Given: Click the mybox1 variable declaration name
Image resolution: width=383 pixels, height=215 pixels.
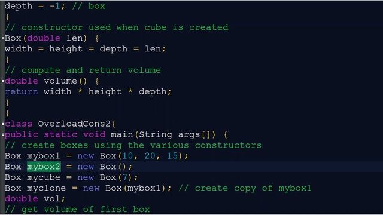Looking at the screenshot, I should 44,156.
